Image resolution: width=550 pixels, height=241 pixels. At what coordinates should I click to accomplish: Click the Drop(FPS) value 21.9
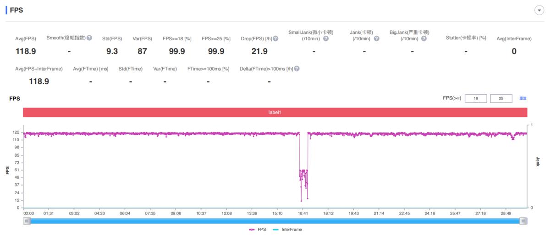260,51
